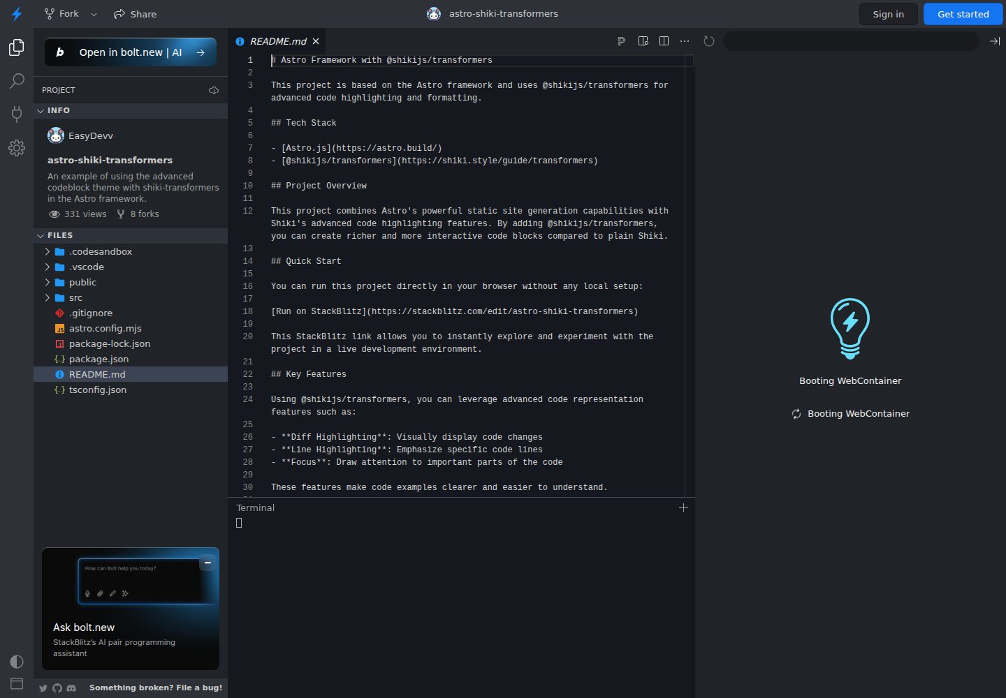1006x698 pixels.
Task: Open astro.config.mjs file
Action: (131, 328)
